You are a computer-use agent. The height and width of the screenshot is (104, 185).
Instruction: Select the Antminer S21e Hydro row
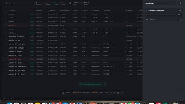point(72,51)
